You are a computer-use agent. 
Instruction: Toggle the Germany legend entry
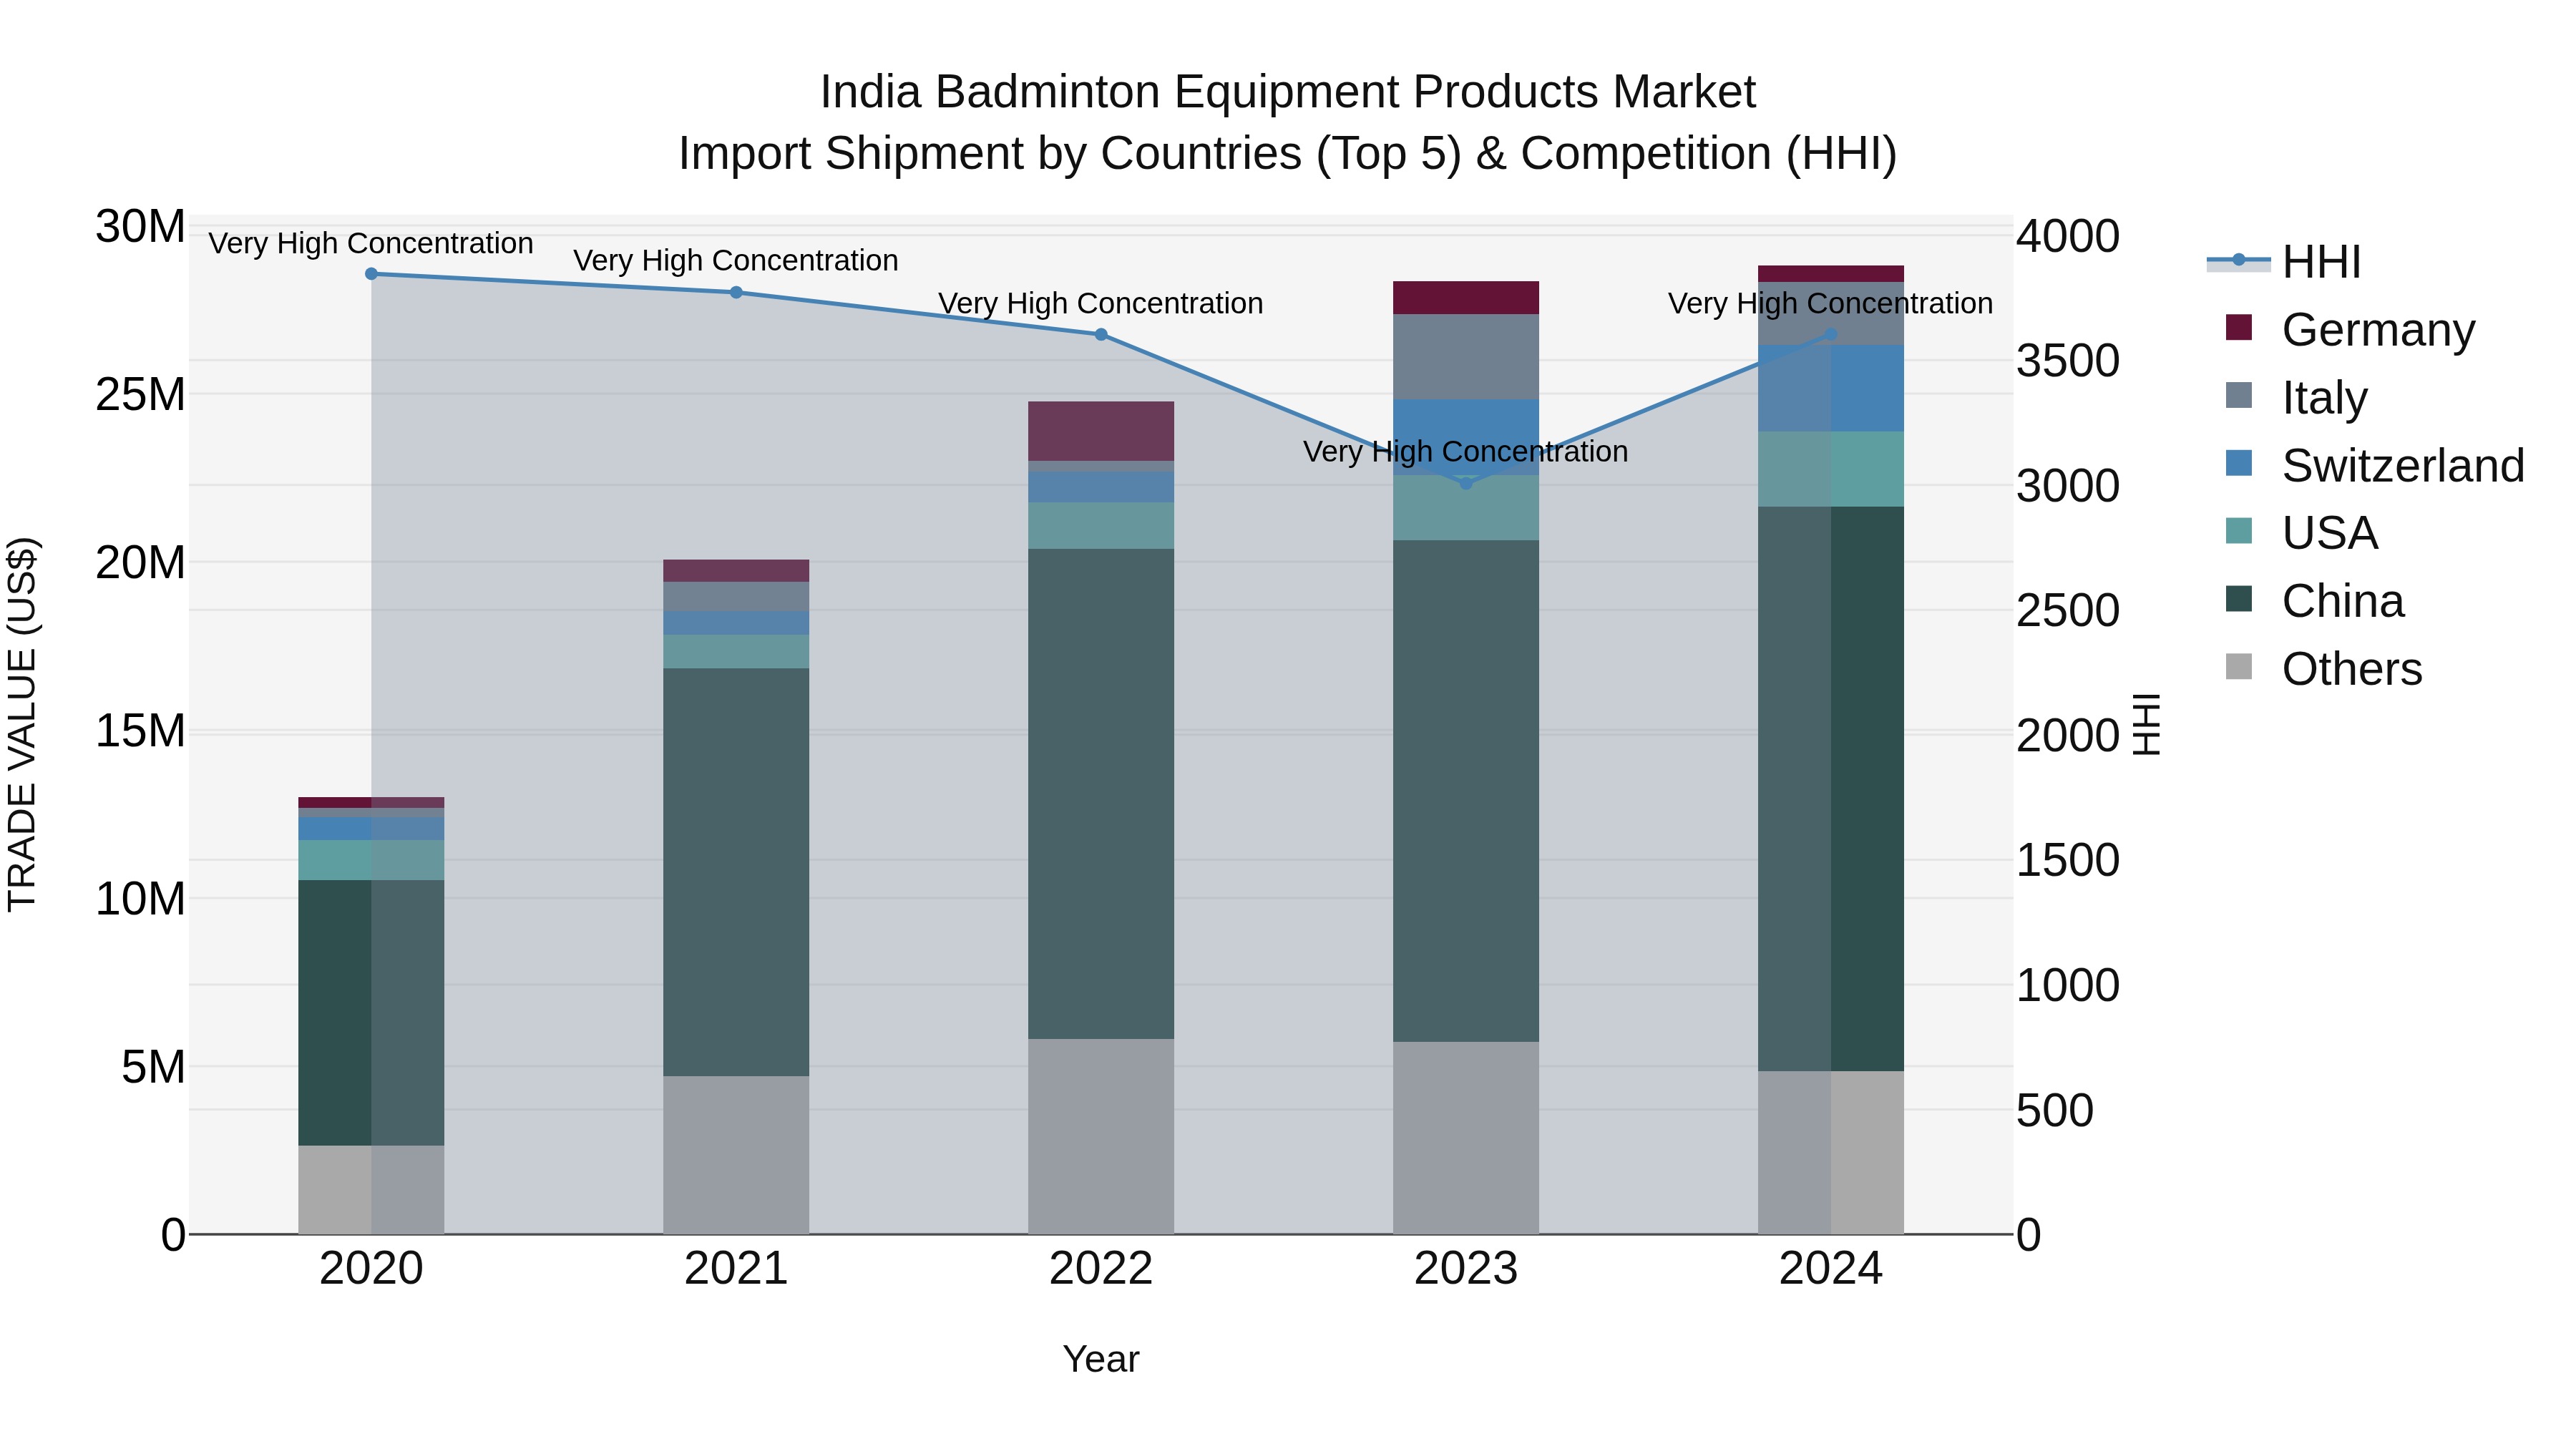[2351, 329]
